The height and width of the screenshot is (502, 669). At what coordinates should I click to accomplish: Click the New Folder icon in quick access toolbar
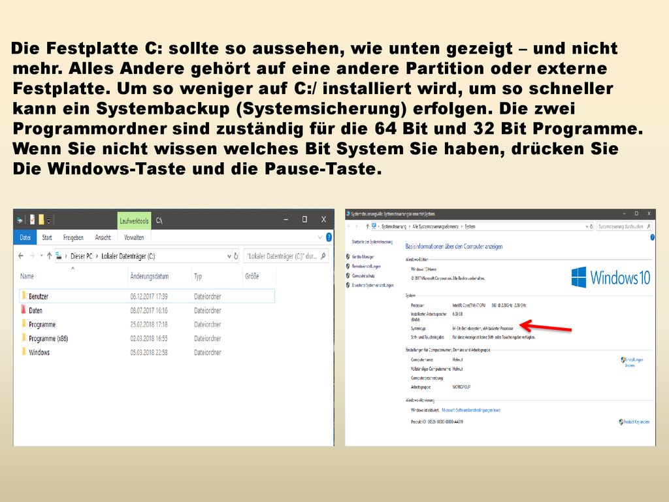41,220
